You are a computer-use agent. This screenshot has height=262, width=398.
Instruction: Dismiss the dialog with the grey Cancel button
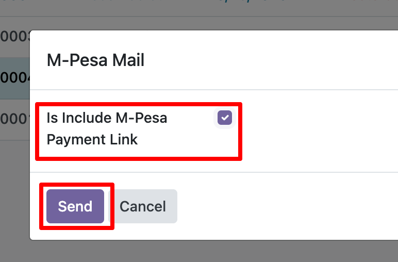(x=143, y=206)
